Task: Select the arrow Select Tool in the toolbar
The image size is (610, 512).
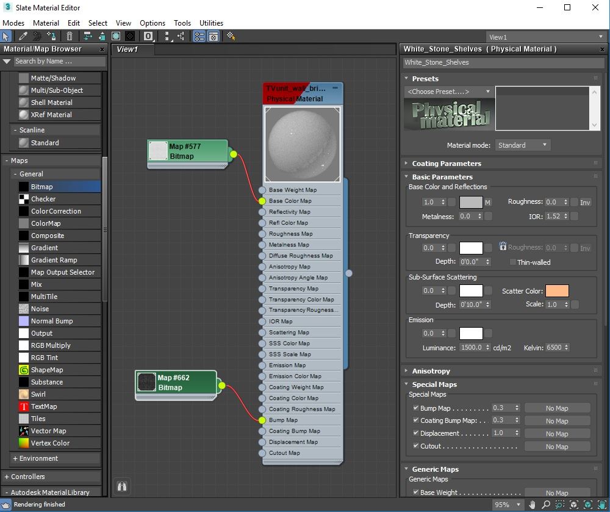Action: pos(7,36)
